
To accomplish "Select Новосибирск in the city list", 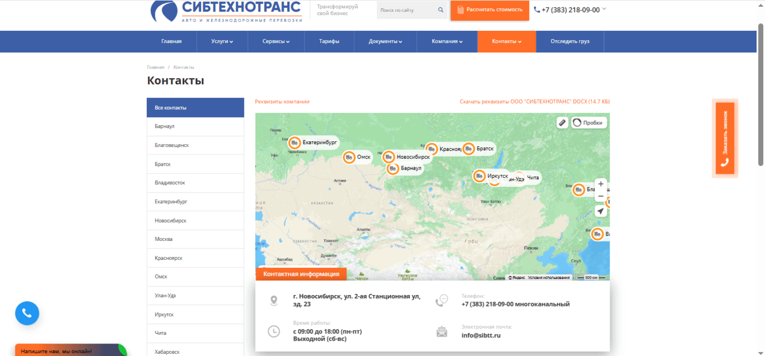I will [195, 220].
